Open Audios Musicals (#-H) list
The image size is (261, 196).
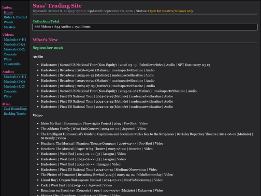(x=15, y=76)
